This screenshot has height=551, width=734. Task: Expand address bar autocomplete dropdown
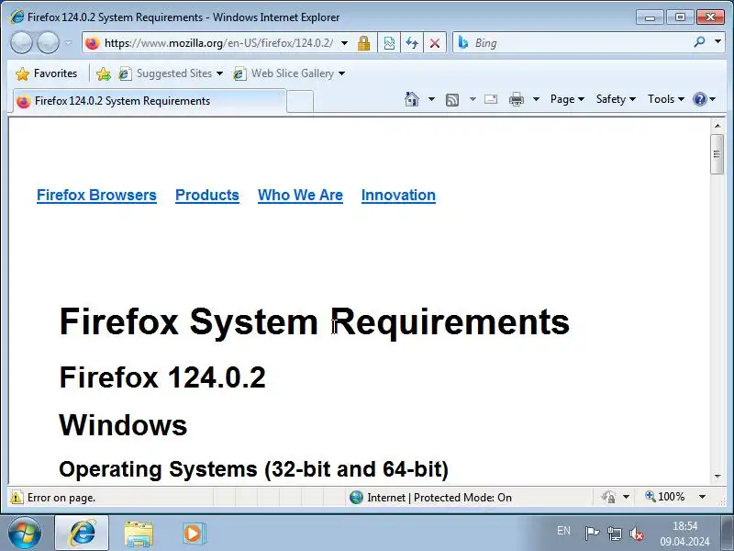[345, 43]
